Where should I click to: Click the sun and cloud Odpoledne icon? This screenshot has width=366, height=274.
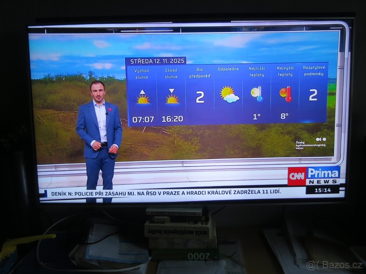229,94
